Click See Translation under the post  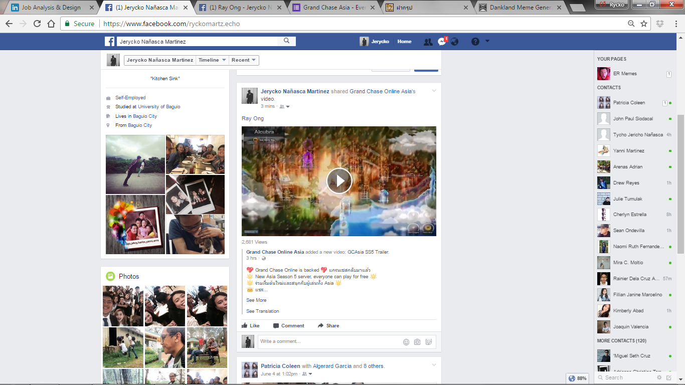[263, 311]
